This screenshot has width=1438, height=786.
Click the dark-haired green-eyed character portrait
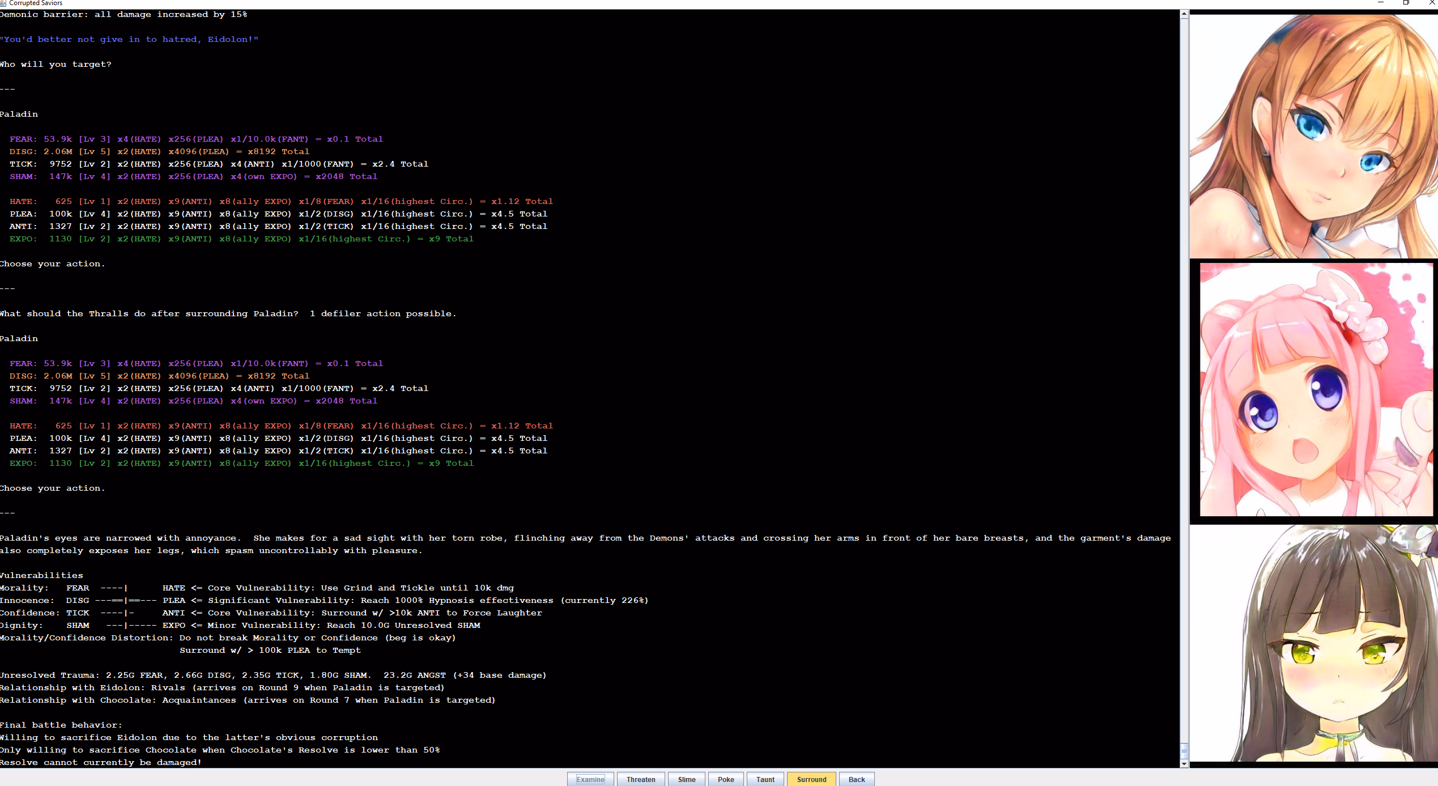pos(1313,643)
